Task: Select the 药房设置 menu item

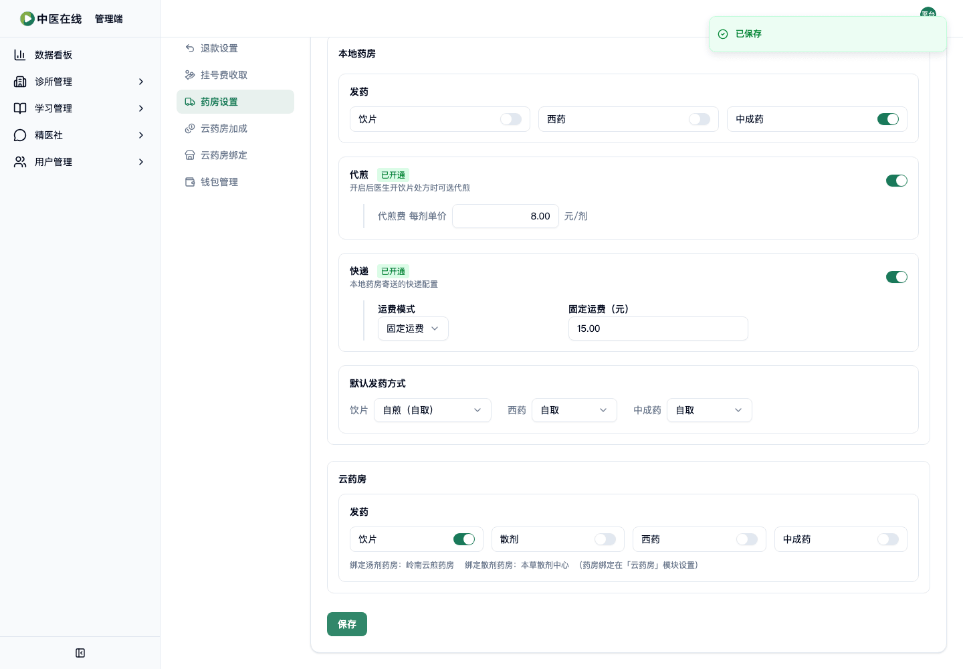Action: [235, 102]
